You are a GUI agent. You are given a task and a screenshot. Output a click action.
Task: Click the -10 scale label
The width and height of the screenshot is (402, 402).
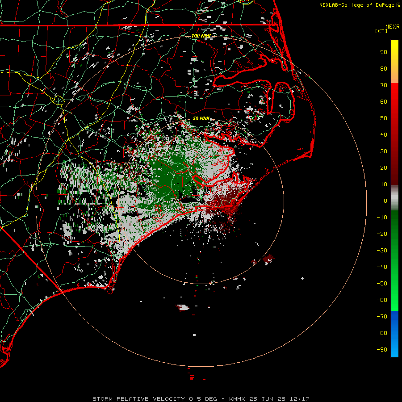point(382,218)
